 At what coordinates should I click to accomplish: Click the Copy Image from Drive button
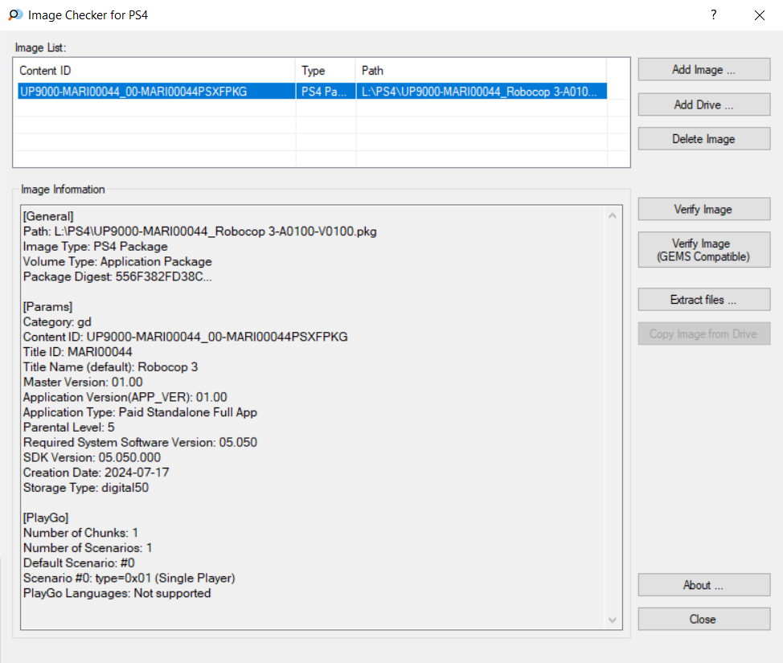point(703,334)
